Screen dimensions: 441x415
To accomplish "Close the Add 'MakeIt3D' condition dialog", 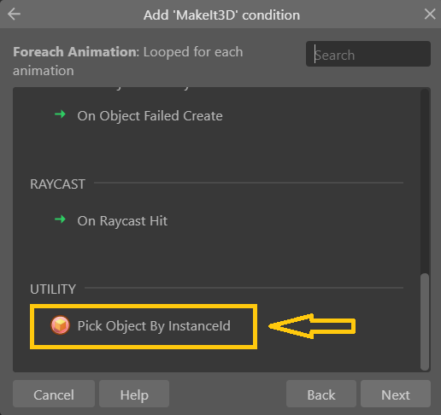I will (430, 14).
